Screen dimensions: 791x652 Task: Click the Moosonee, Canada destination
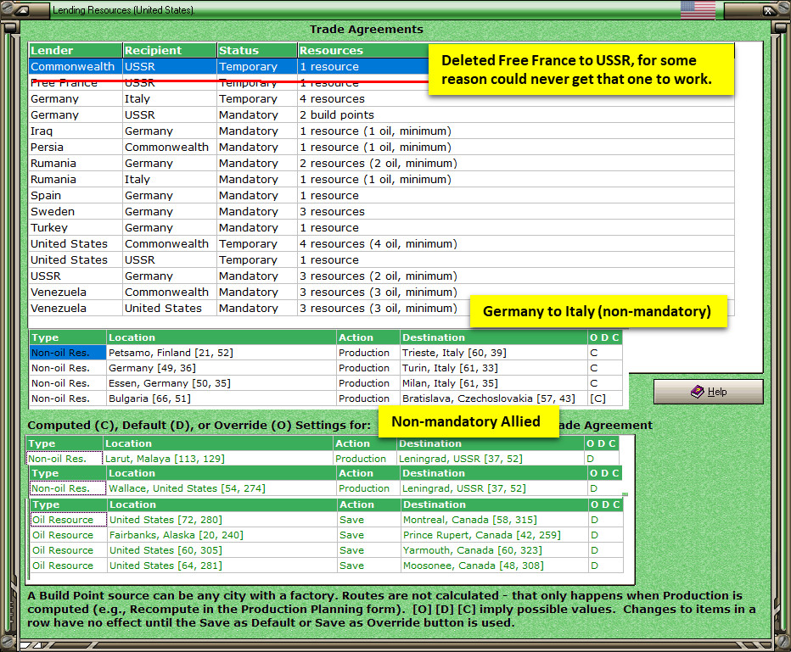click(494, 566)
